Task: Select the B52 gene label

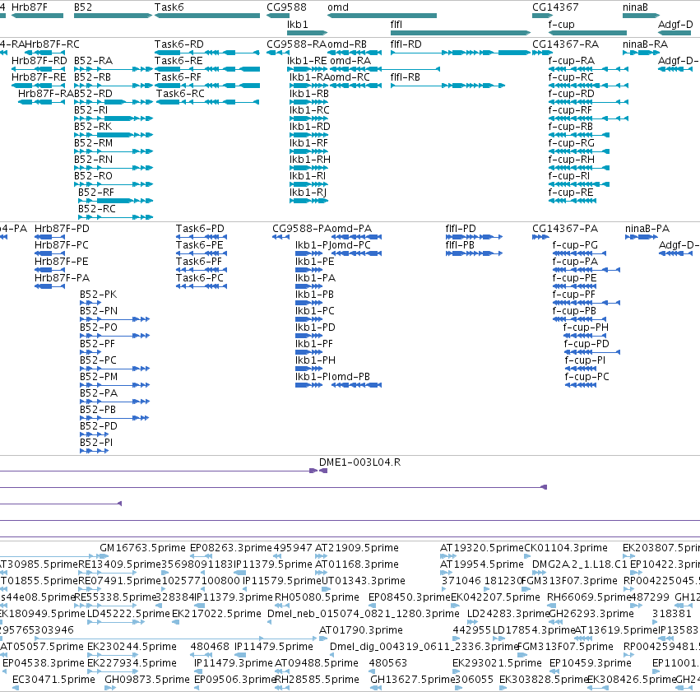Action: (83, 7)
